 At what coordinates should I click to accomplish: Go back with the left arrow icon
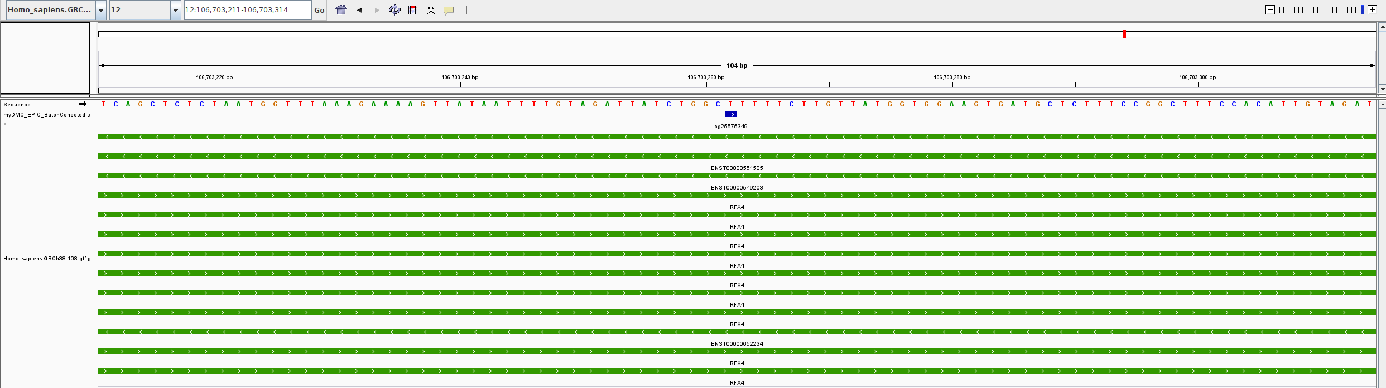[x=359, y=10]
